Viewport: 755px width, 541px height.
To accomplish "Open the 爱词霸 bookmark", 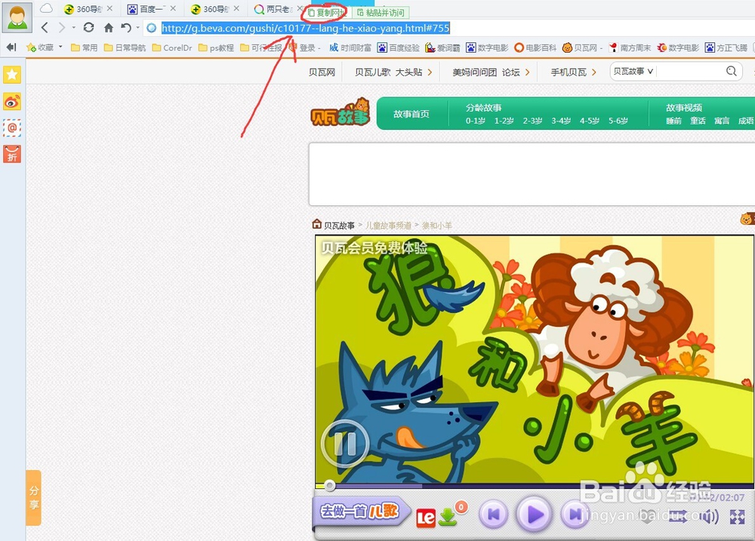I will tap(442, 48).
